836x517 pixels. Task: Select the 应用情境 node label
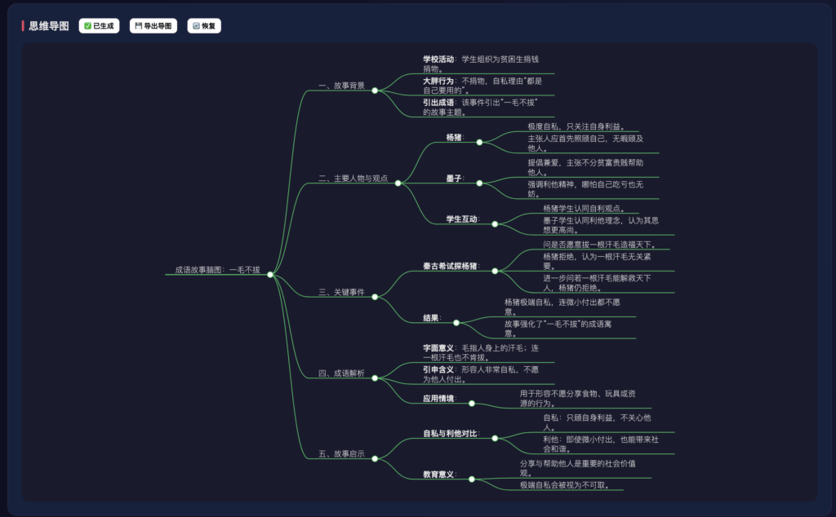438,399
